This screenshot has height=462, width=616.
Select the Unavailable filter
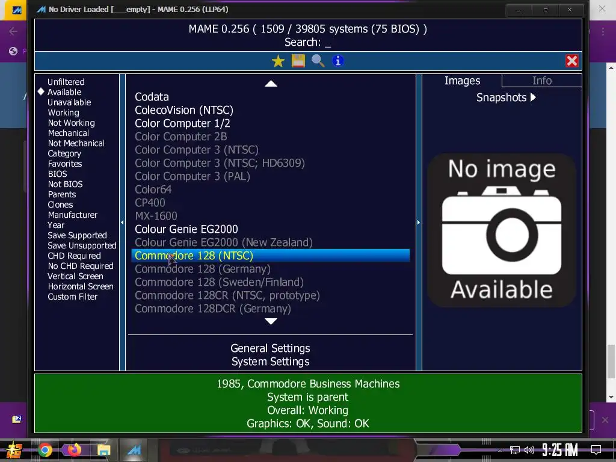69,102
